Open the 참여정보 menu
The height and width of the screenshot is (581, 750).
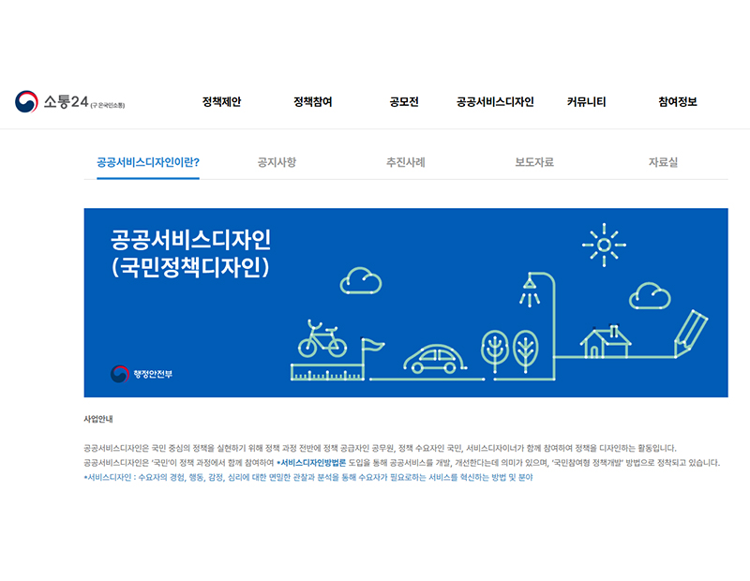click(x=677, y=102)
